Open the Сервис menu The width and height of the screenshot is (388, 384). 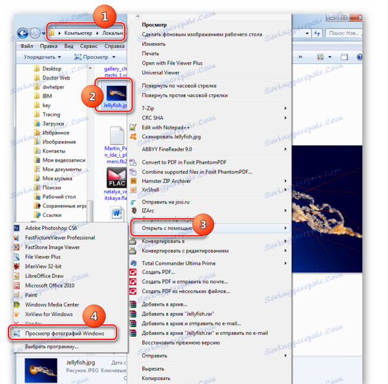89,46
